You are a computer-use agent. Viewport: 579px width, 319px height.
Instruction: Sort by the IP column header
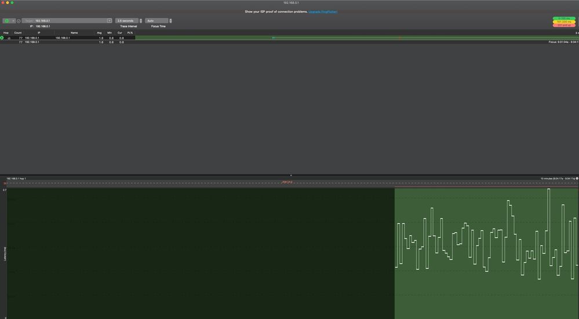[x=39, y=32]
